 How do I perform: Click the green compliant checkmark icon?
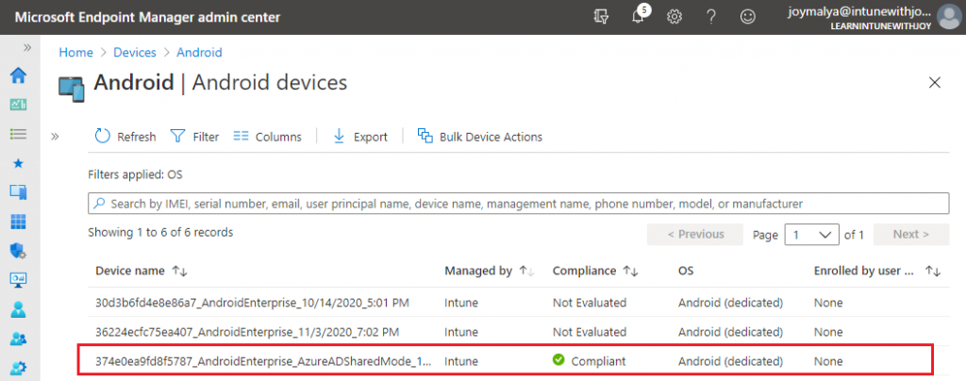558,360
